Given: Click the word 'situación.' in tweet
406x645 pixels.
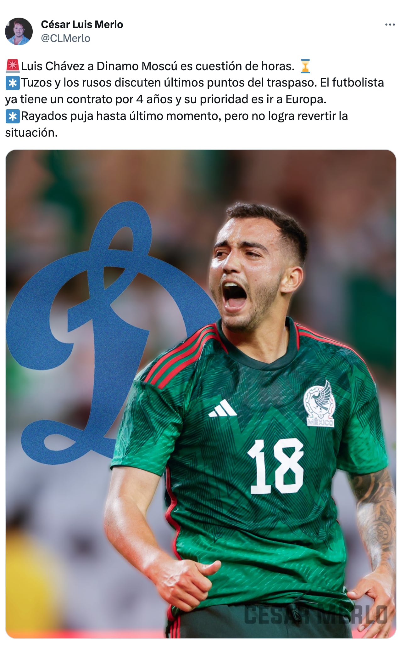Looking at the screenshot, I should point(31,133).
